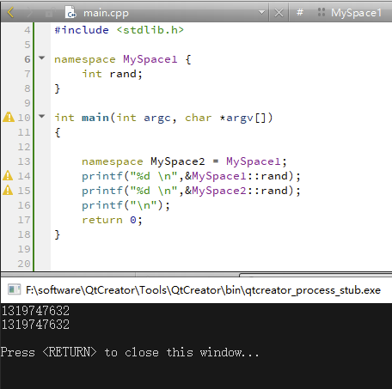
Task: Click 'argc' parameter
Action: coord(157,118)
